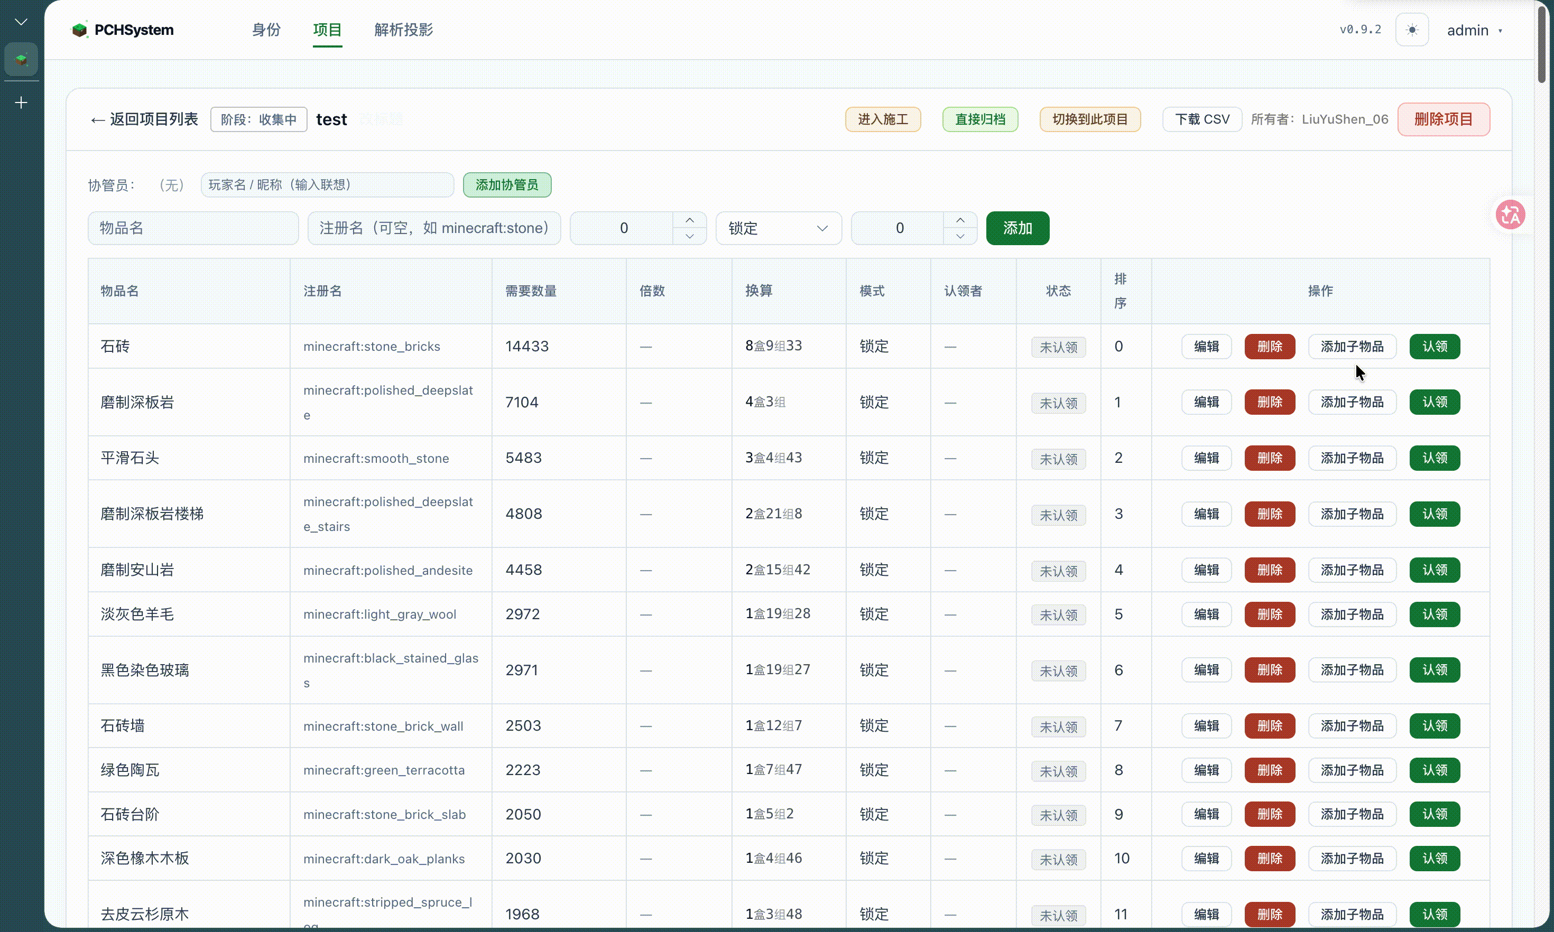
Task: Click the second number field showing 0
Action: pos(899,228)
